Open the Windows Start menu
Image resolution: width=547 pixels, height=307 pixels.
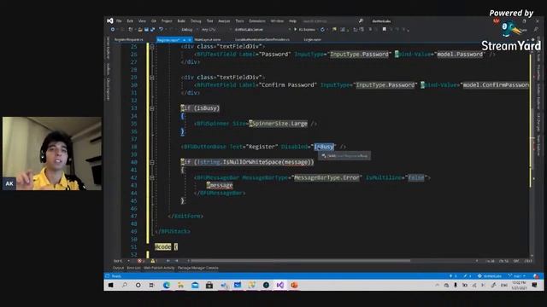(110, 285)
